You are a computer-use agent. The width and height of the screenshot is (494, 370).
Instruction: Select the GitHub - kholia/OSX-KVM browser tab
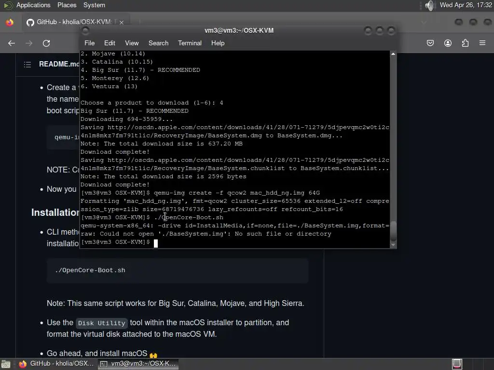[75, 22]
